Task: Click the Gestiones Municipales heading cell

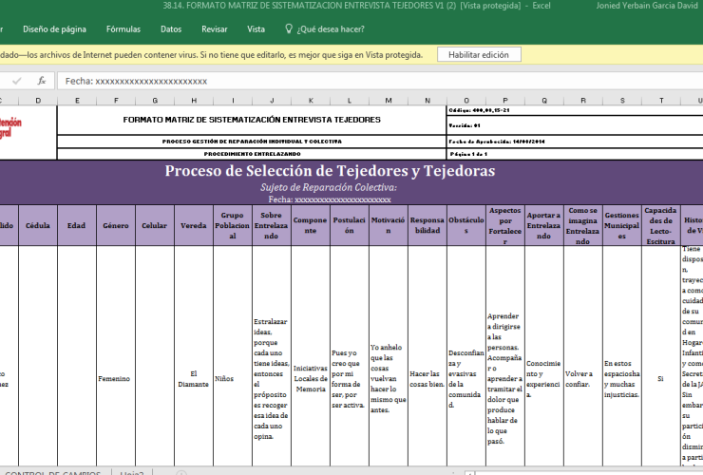Action: (x=622, y=225)
